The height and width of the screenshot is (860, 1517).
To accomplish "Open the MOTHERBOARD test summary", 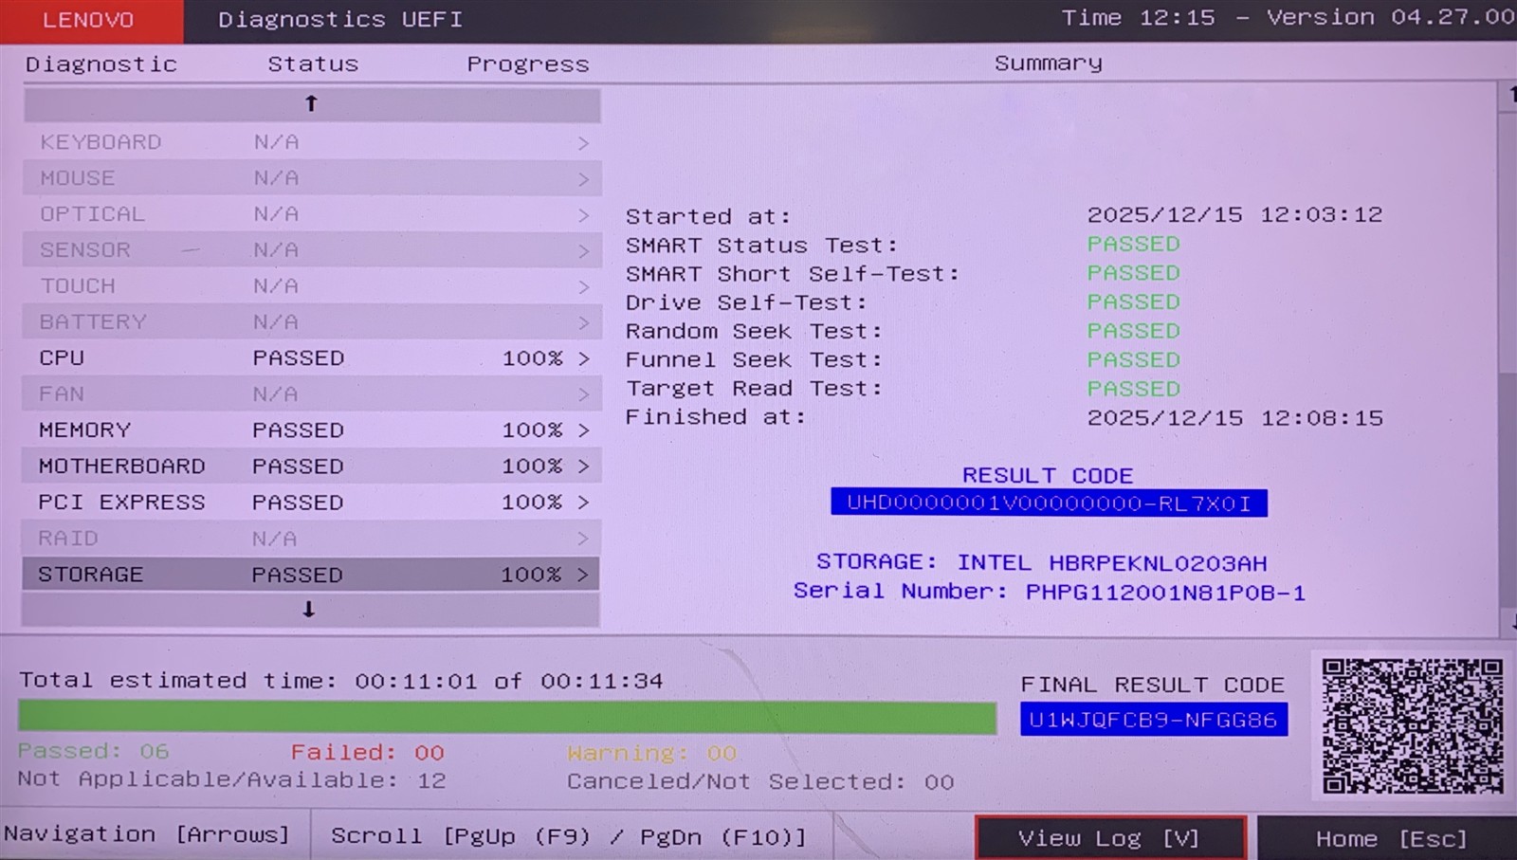I will point(584,466).
